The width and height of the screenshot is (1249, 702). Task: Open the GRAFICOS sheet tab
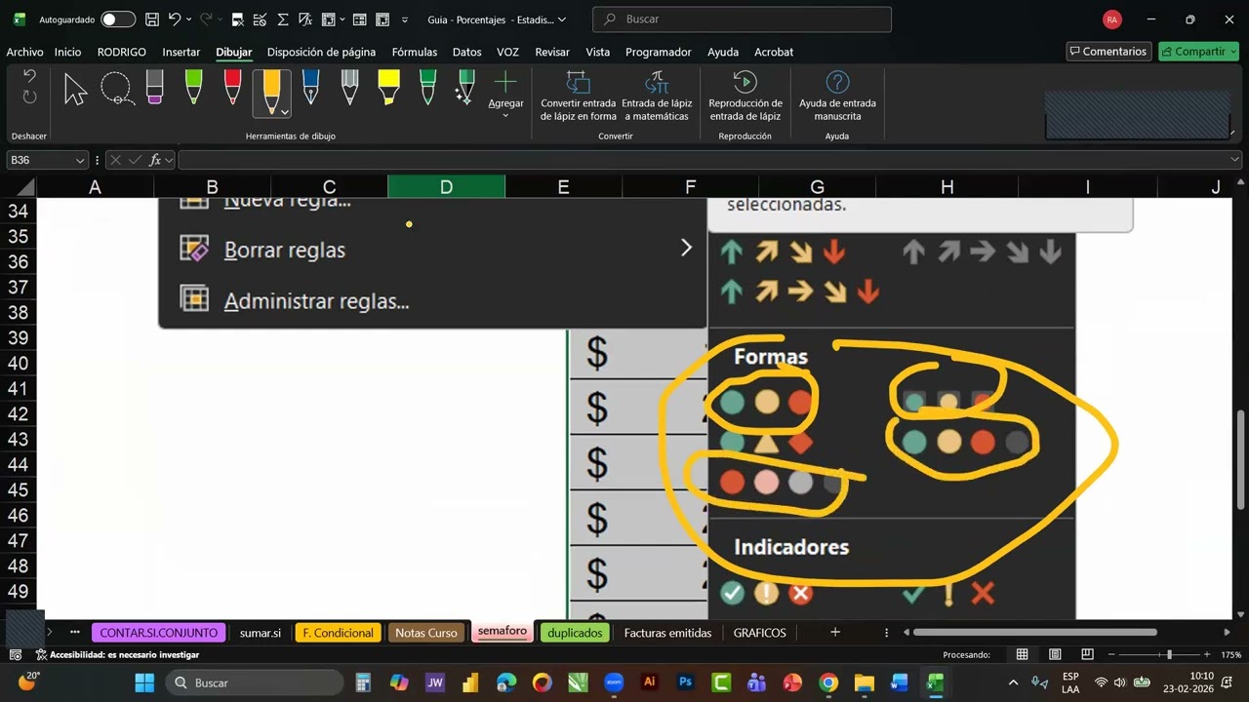pyautogui.click(x=760, y=633)
